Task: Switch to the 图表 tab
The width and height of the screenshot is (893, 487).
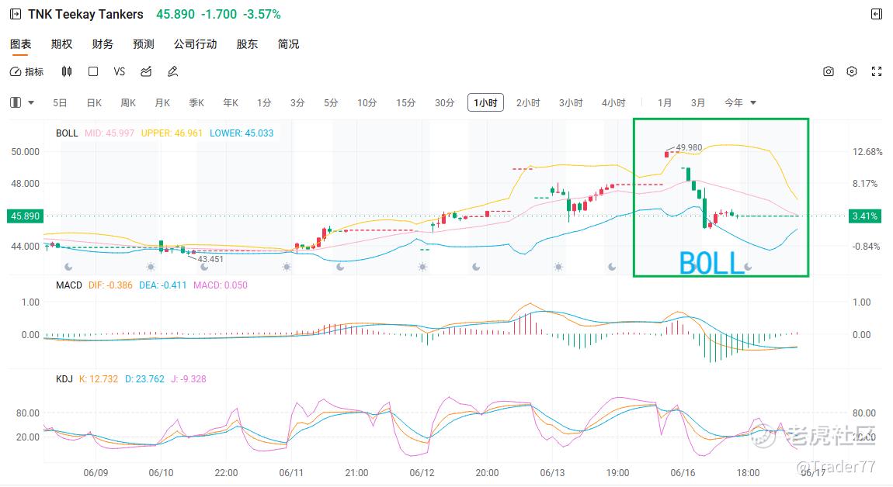Action: pyautogui.click(x=20, y=44)
